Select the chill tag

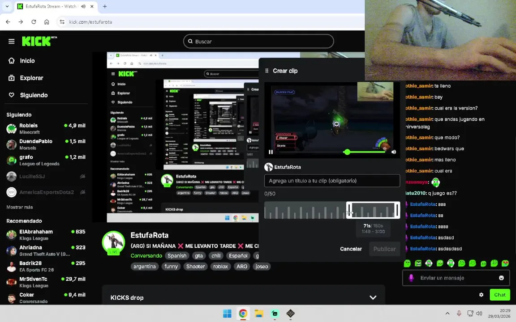tap(216, 256)
